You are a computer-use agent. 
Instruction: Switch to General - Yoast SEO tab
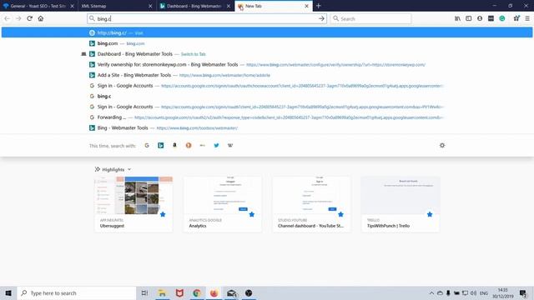coord(39,6)
